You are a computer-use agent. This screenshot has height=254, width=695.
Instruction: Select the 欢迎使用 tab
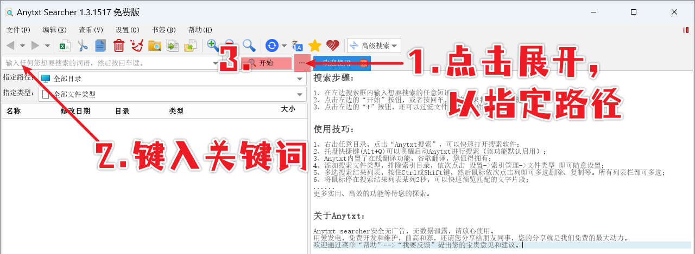click(x=342, y=62)
